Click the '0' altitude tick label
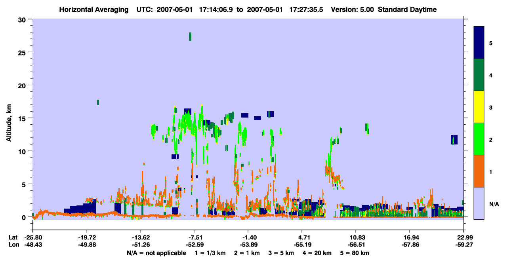This screenshot has width=515, height=264. coord(25,217)
